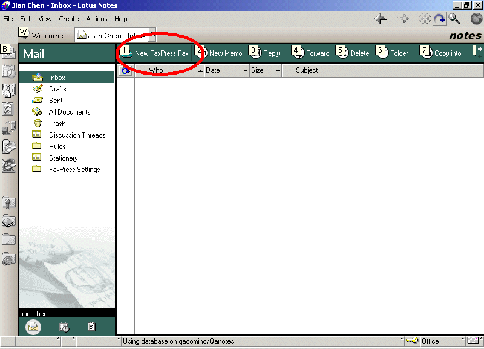Click the Folder action button
This screenshot has height=349, width=484.
391,53
